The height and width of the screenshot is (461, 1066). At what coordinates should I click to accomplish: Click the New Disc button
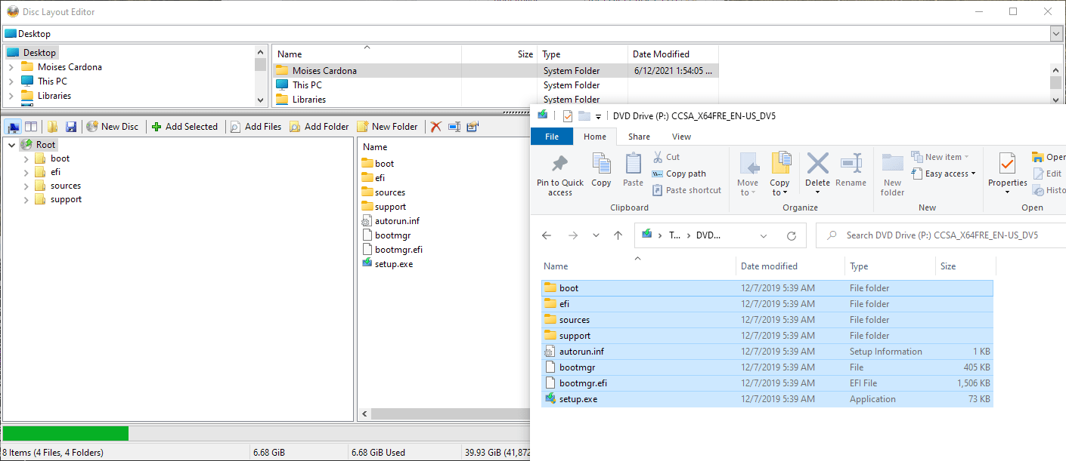(113, 127)
